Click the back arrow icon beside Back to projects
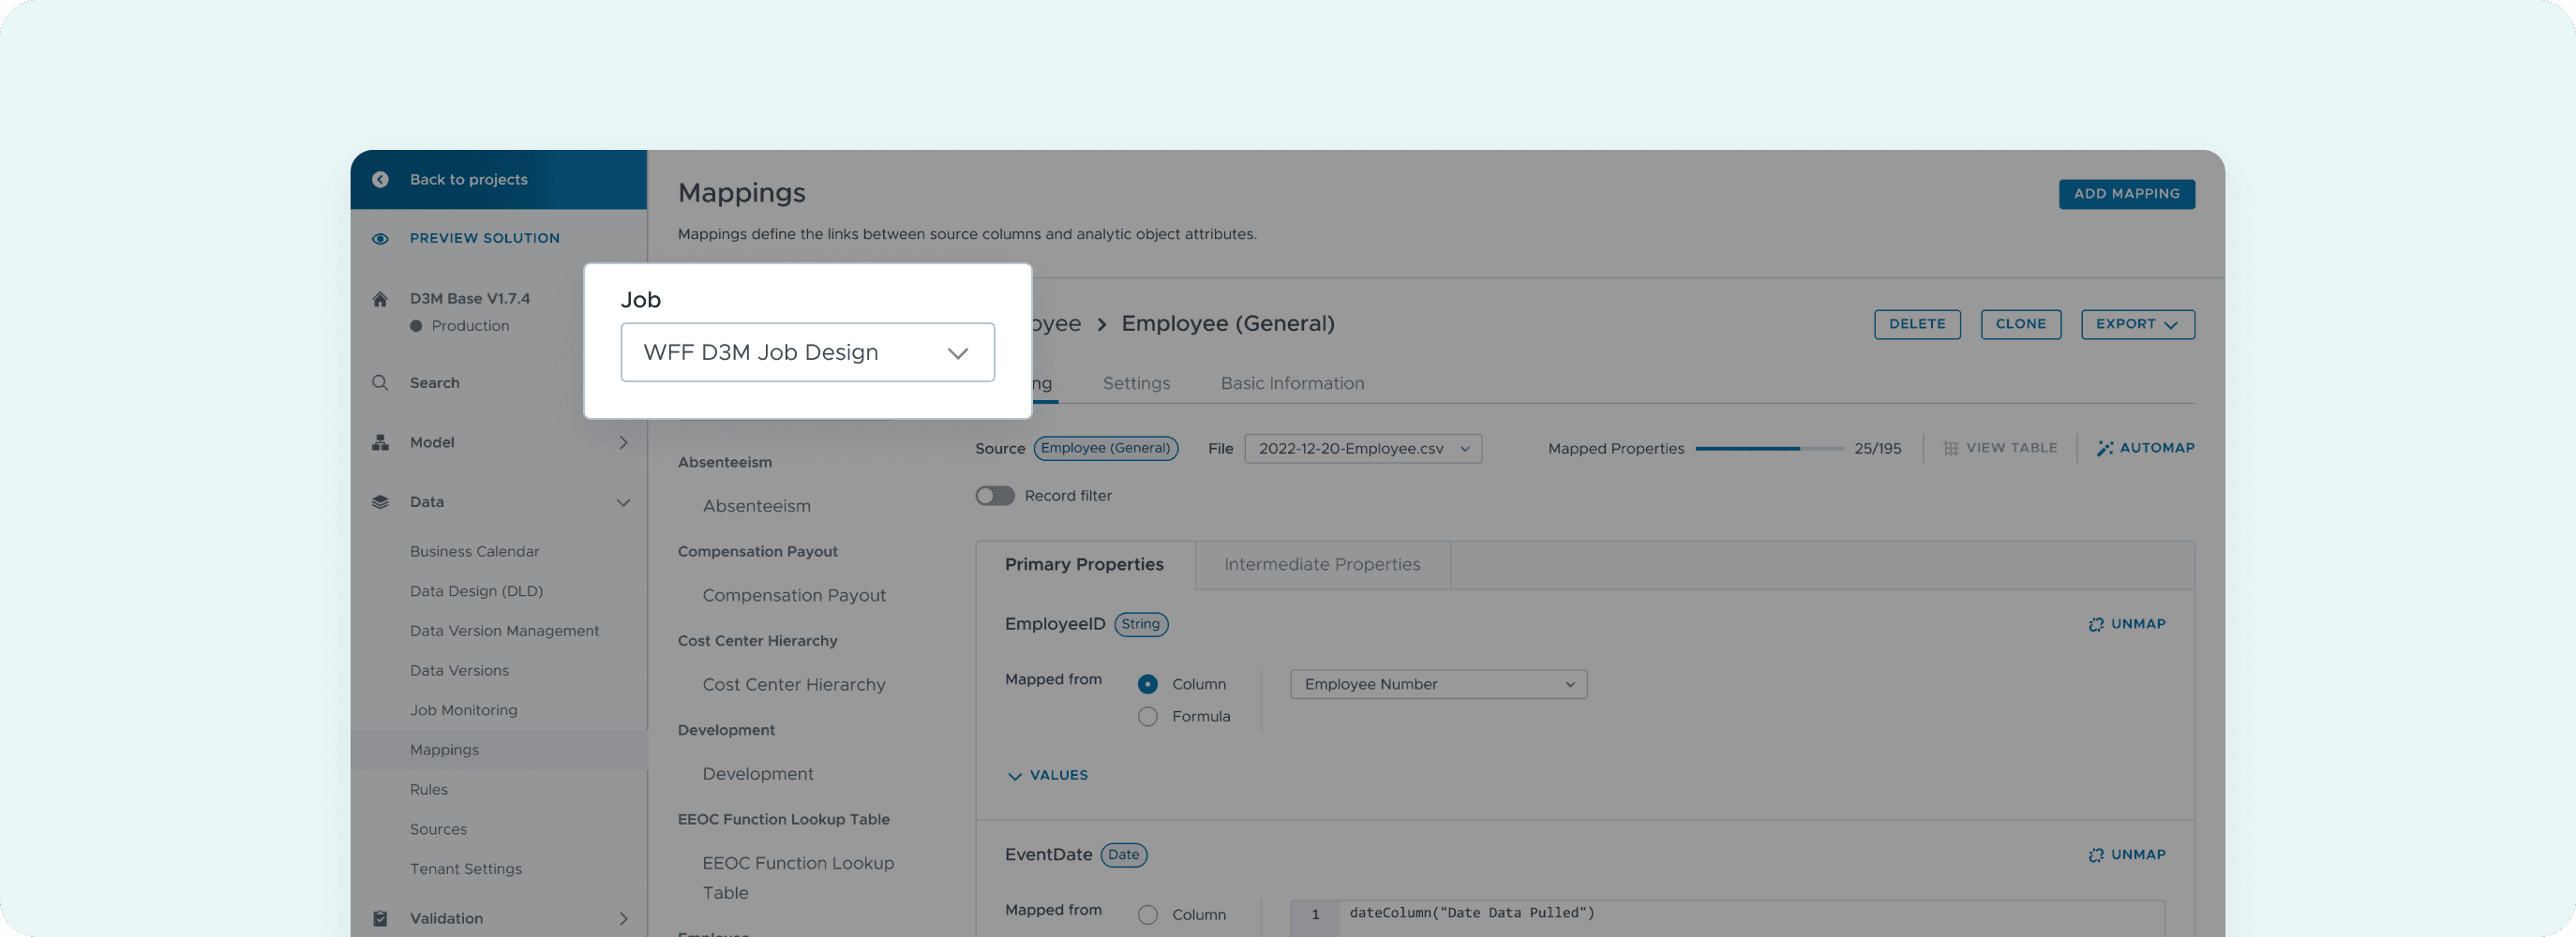 380,179
